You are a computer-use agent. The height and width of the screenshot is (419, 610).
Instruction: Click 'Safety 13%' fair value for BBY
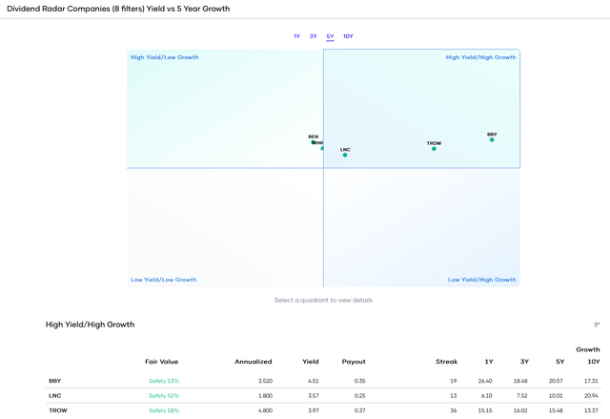[164, 381]
